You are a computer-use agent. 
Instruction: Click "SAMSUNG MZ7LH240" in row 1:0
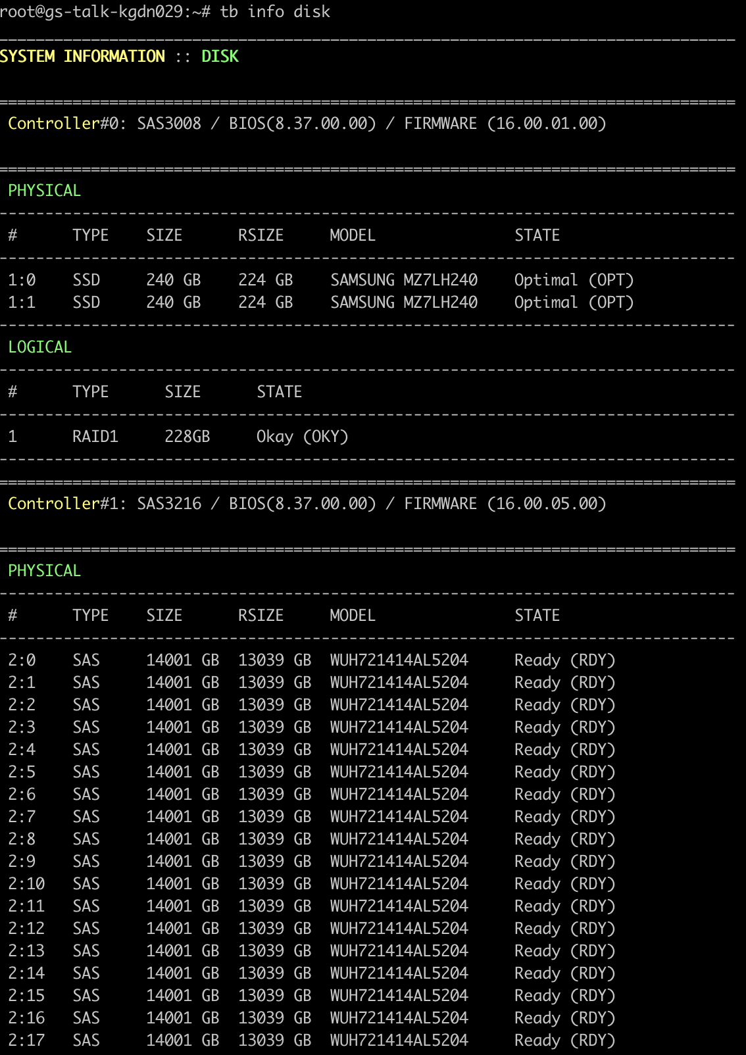(x=404, y=280)
